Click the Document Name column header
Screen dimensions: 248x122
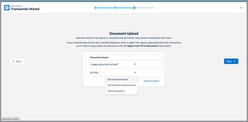tap(99, 58)
